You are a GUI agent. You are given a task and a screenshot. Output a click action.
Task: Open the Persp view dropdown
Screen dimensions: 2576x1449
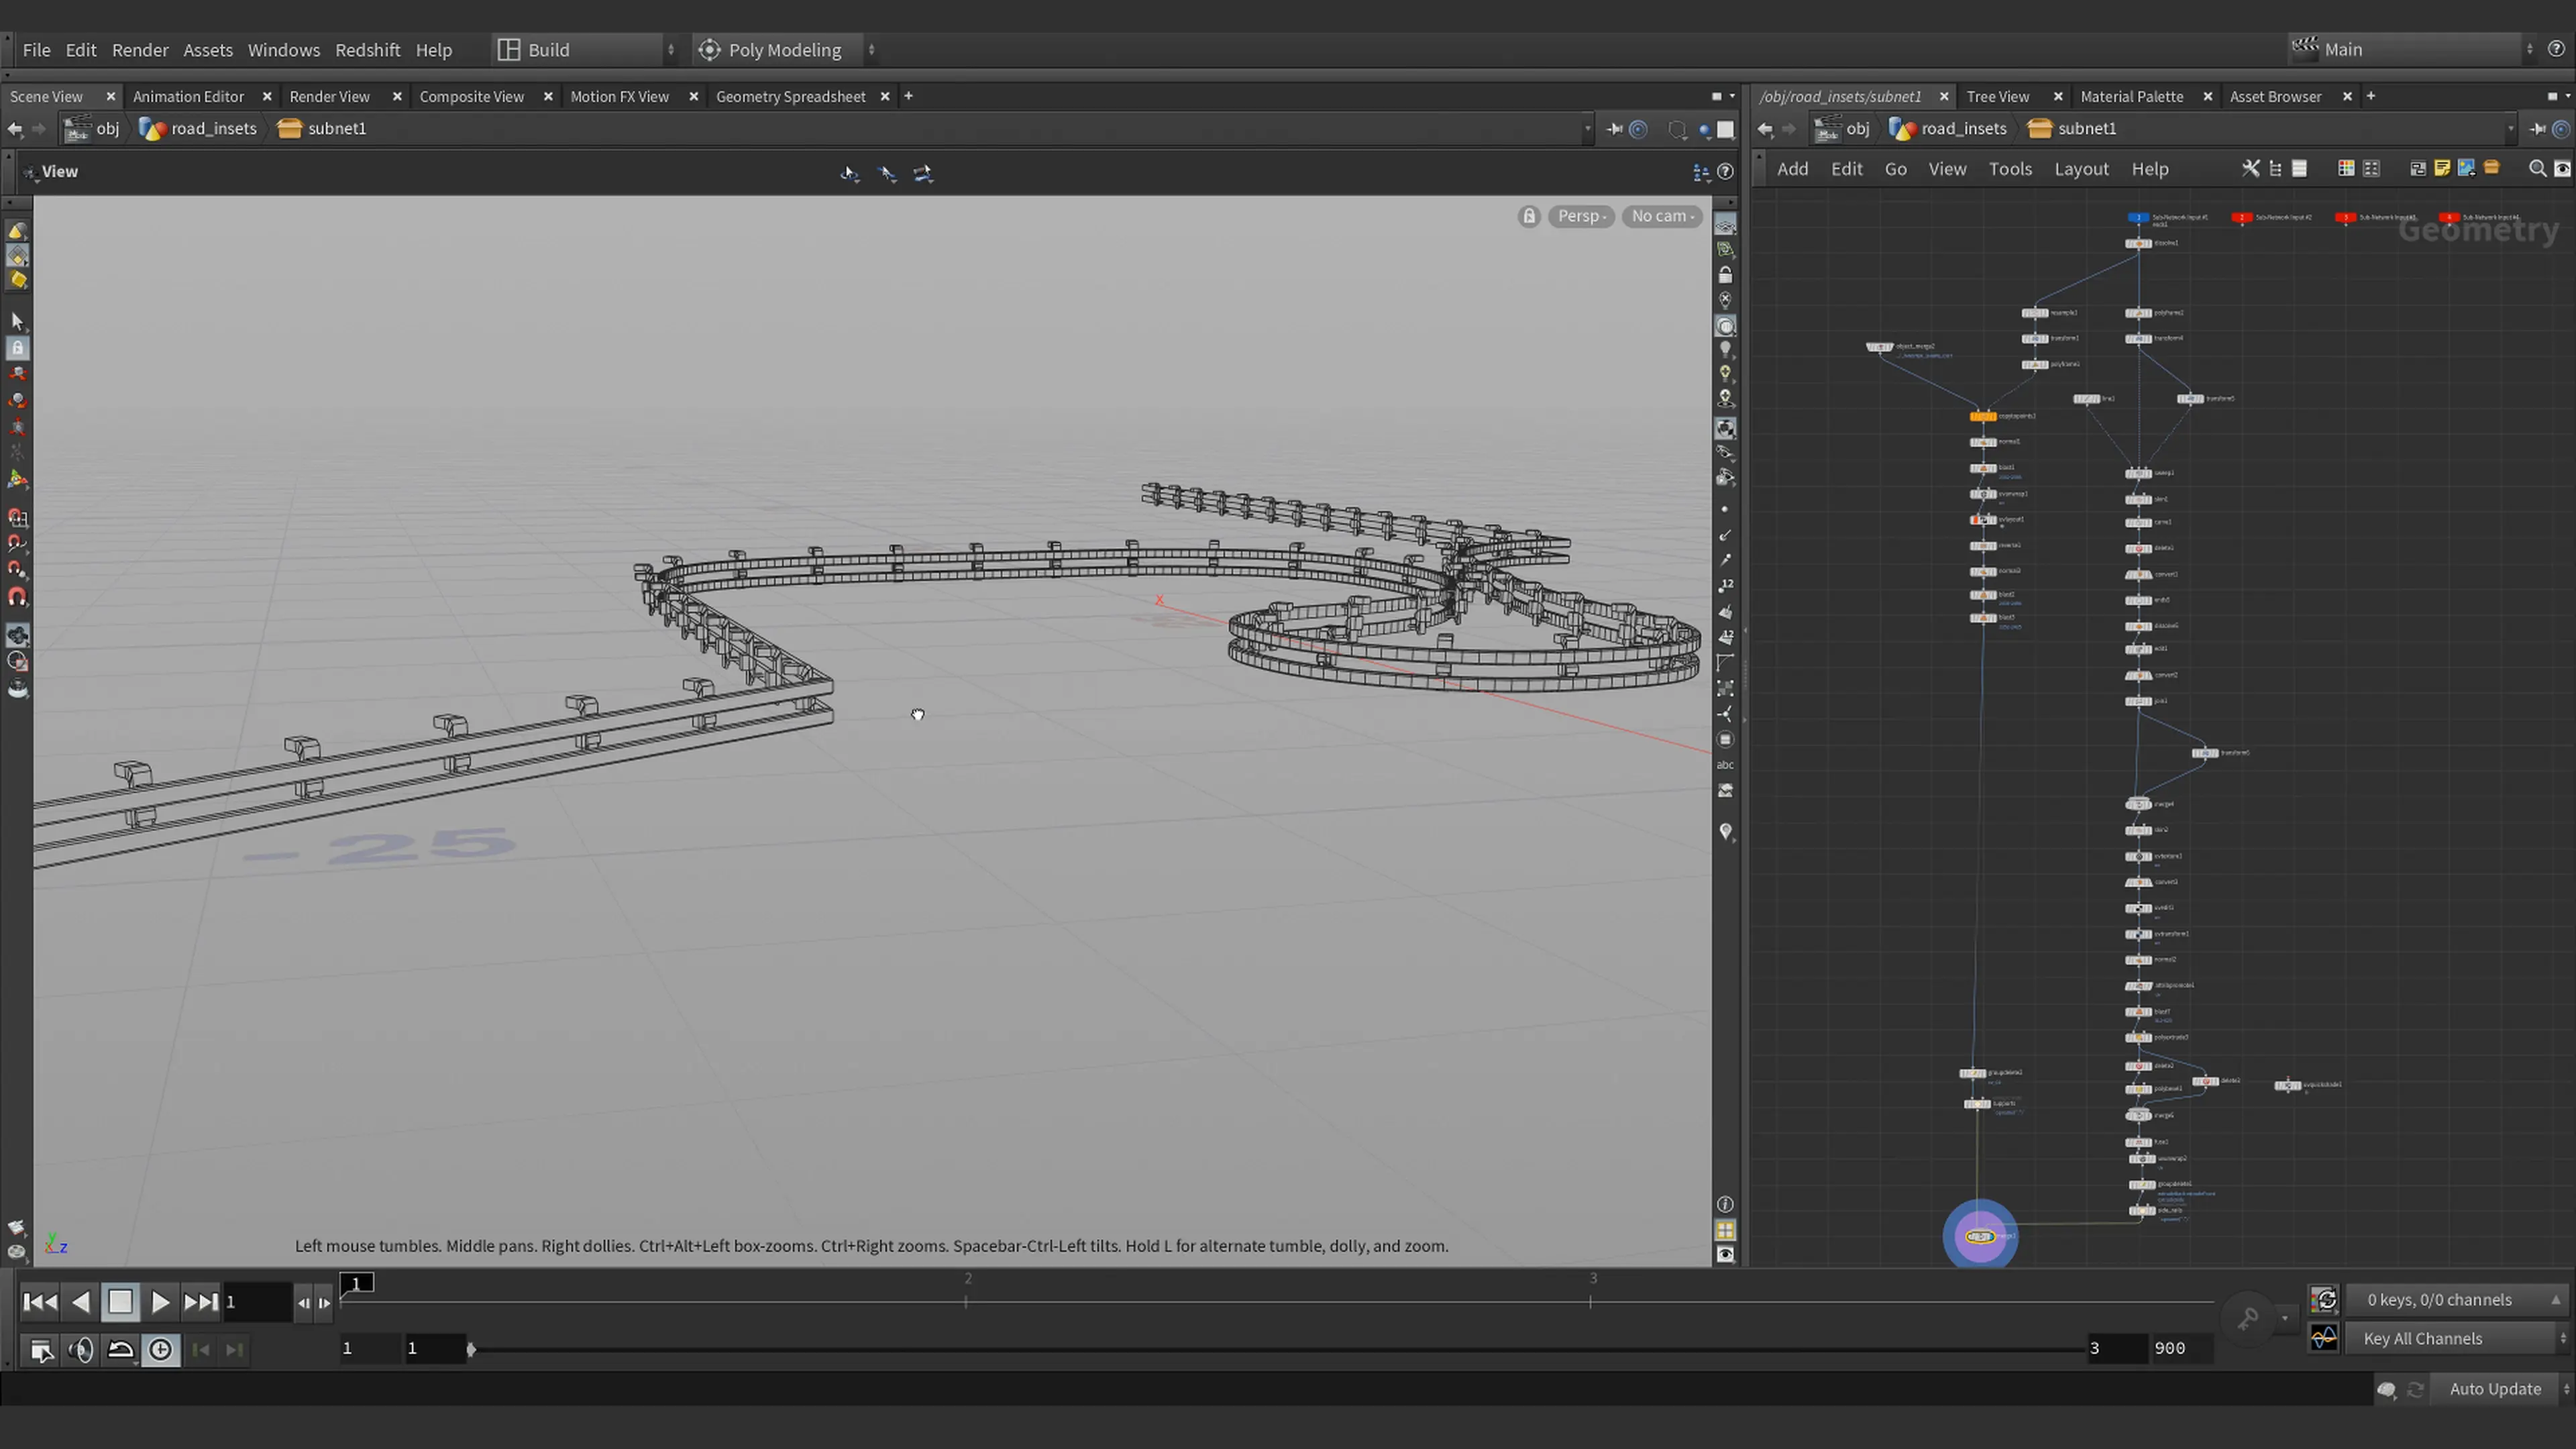[x=1581, y=216]
